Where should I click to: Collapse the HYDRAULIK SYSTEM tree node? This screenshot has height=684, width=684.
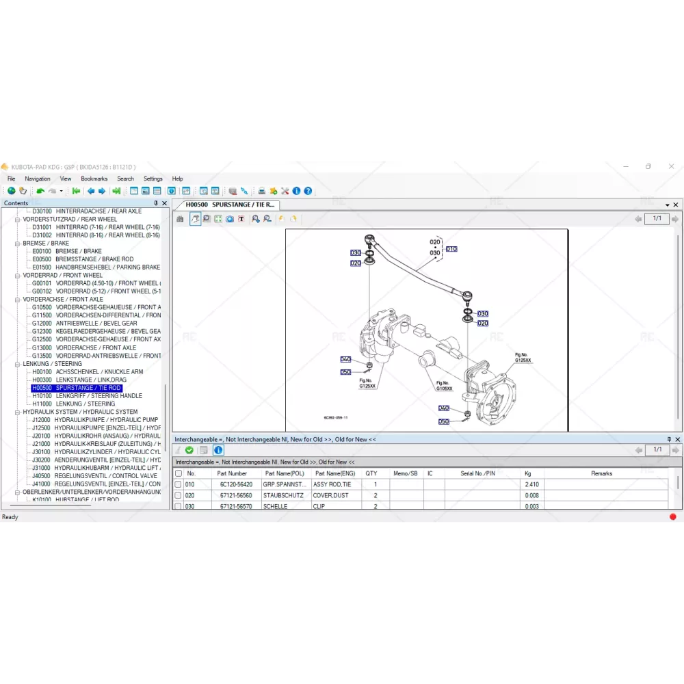[x=17, y=412]
